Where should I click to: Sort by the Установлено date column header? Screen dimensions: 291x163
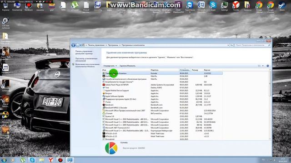point(185,70)
